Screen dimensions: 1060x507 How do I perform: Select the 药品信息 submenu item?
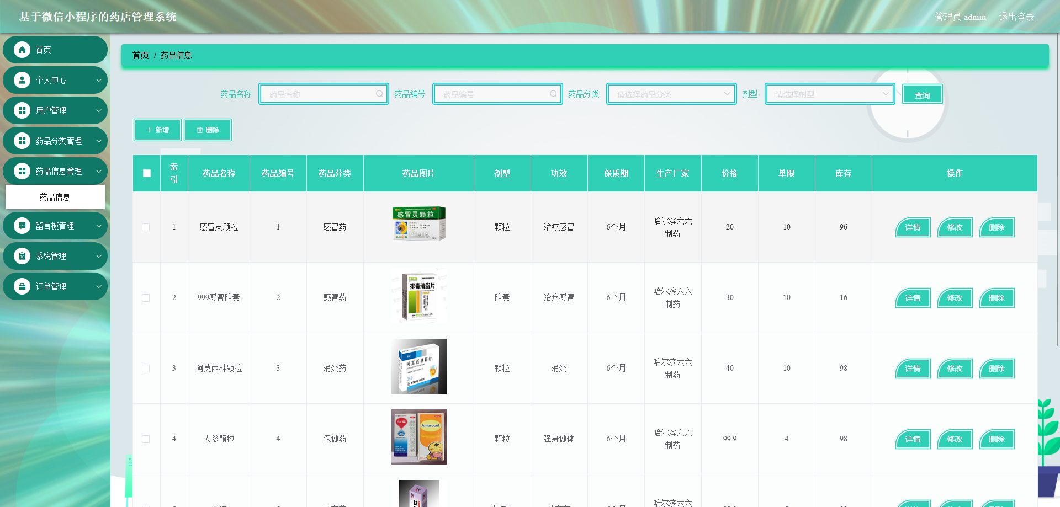pyautogui.click(x=55, y=197)
